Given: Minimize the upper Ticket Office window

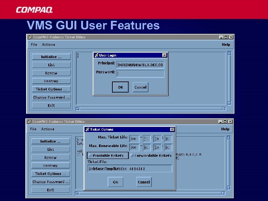Looking at the screenshot, I should [x=221, y=37].
